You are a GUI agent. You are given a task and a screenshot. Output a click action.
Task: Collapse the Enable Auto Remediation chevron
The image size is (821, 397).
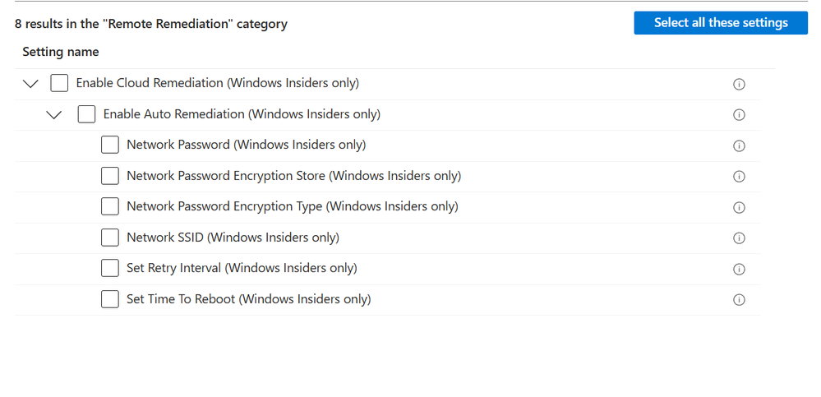point(54,115)
